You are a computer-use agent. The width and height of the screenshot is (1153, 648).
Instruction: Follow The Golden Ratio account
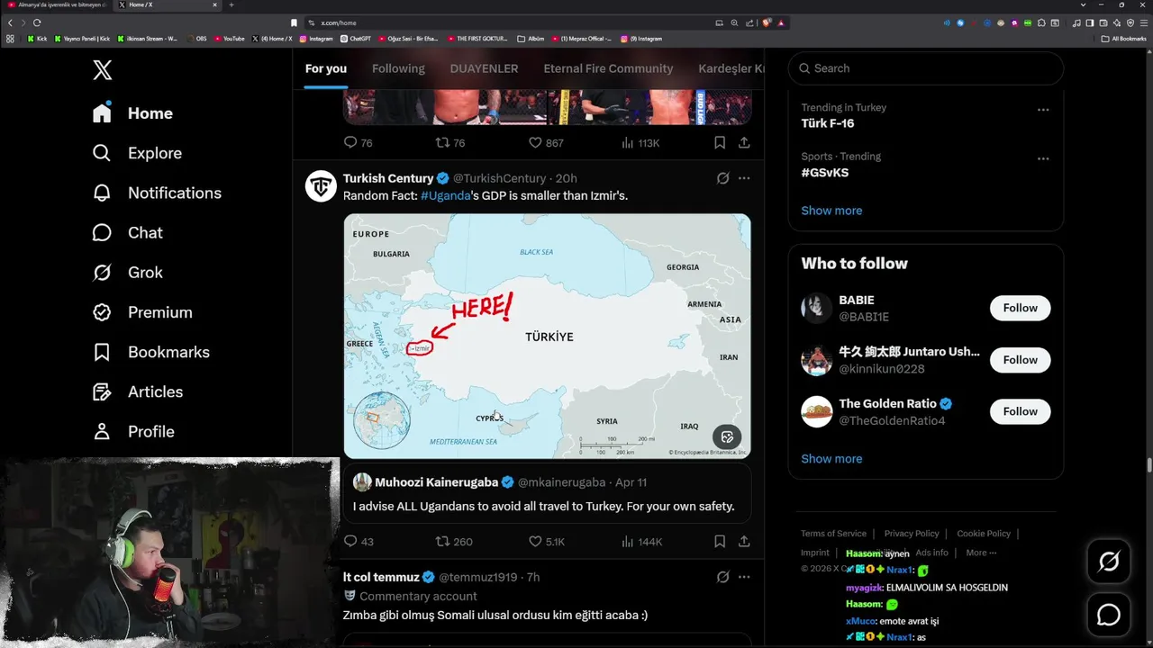coord(1020,411)
